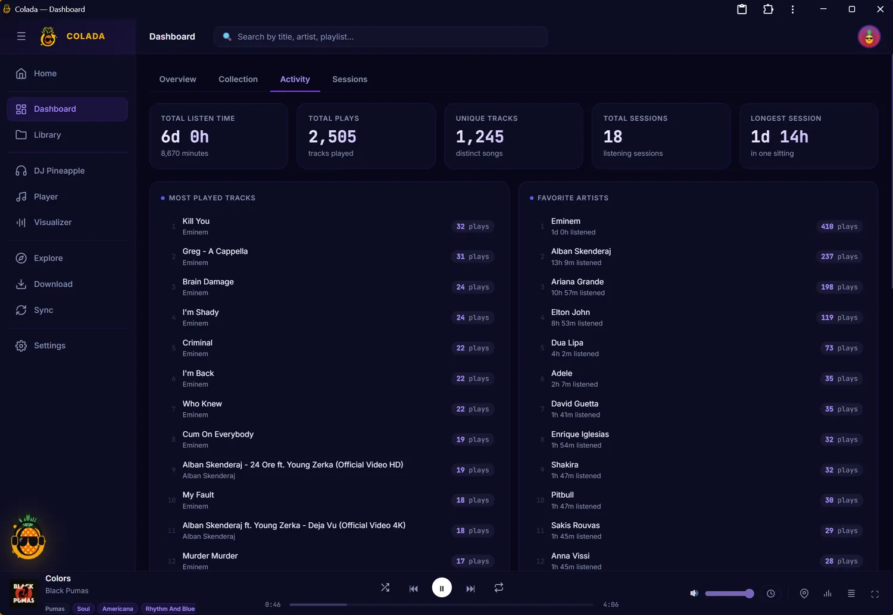This screenshot has height=615, width=893.
Task: Select the track Criminal
Action: click(x=329, y=348)
